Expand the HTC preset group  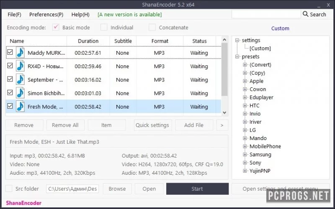click(x=245, y=106)
